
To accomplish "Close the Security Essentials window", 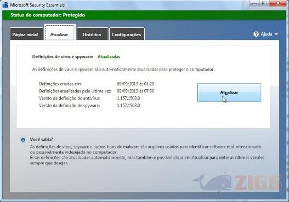I will (x=277, y=3).
